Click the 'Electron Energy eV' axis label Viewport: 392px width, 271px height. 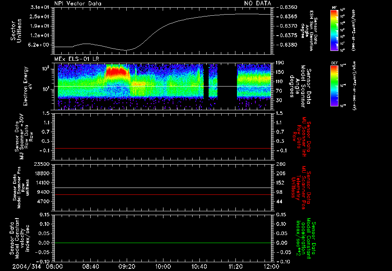[28, 86]
